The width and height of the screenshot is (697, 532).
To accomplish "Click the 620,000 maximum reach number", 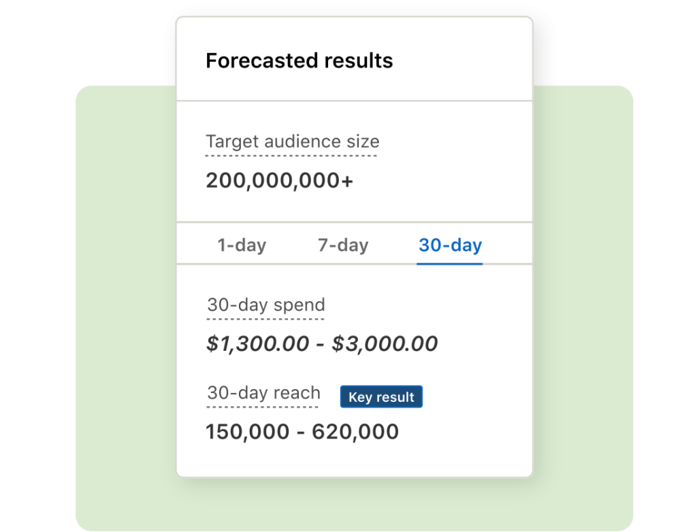I will [x=355, y=432].
